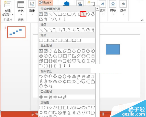Pick the multiply sign equation shape
146x117 pixels.
[50, 97]
